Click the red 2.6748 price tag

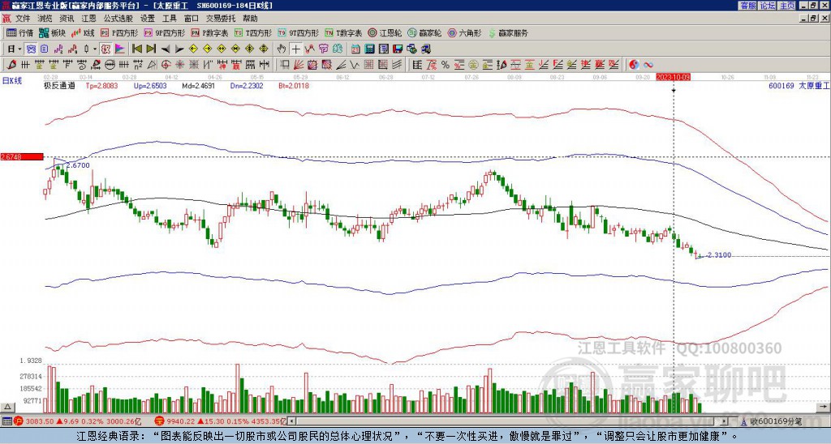pos(22,156)
